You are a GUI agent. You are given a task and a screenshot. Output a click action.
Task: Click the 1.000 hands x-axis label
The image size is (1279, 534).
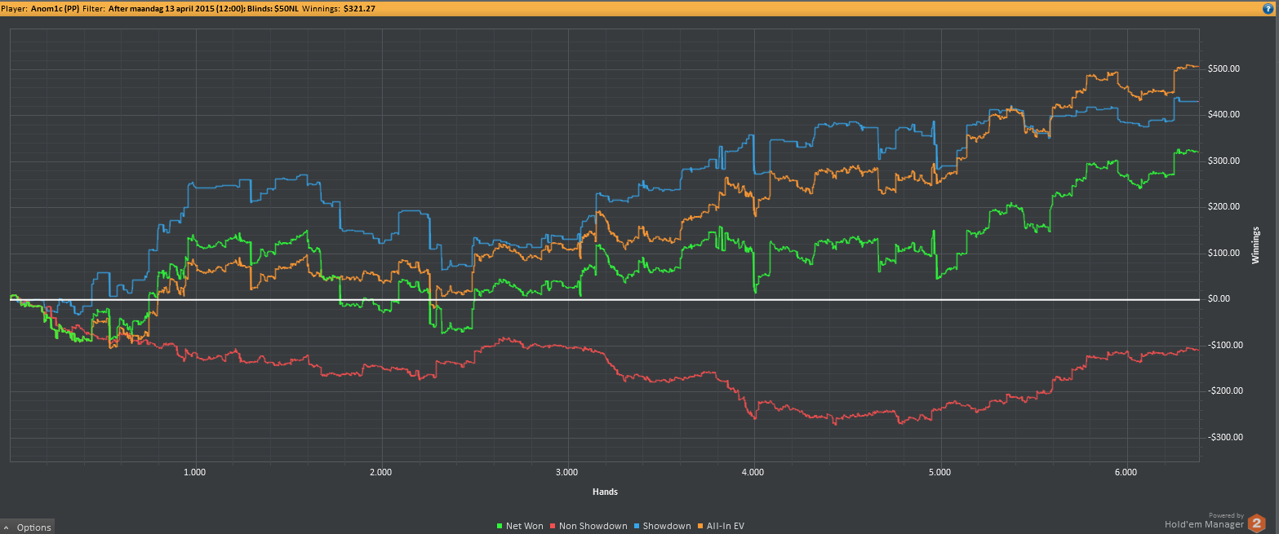[x=194, y=473]
